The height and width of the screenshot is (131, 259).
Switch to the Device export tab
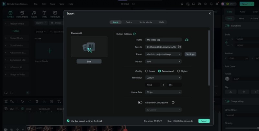129,22
